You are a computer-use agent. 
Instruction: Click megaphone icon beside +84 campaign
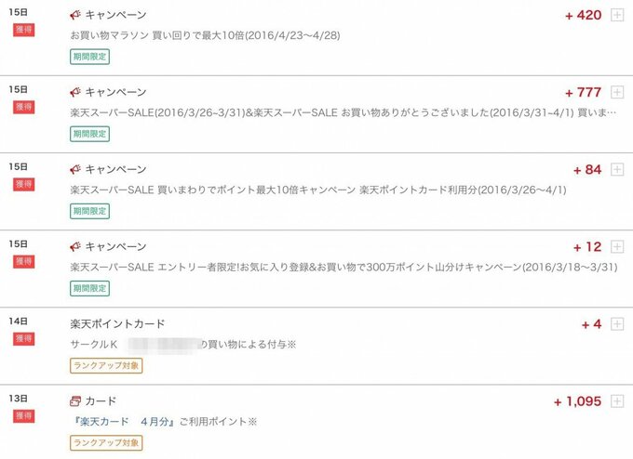coord(75,170)
